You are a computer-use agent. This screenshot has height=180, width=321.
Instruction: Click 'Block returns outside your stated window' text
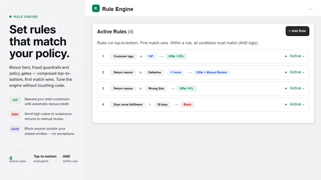[x=49, y=131]
